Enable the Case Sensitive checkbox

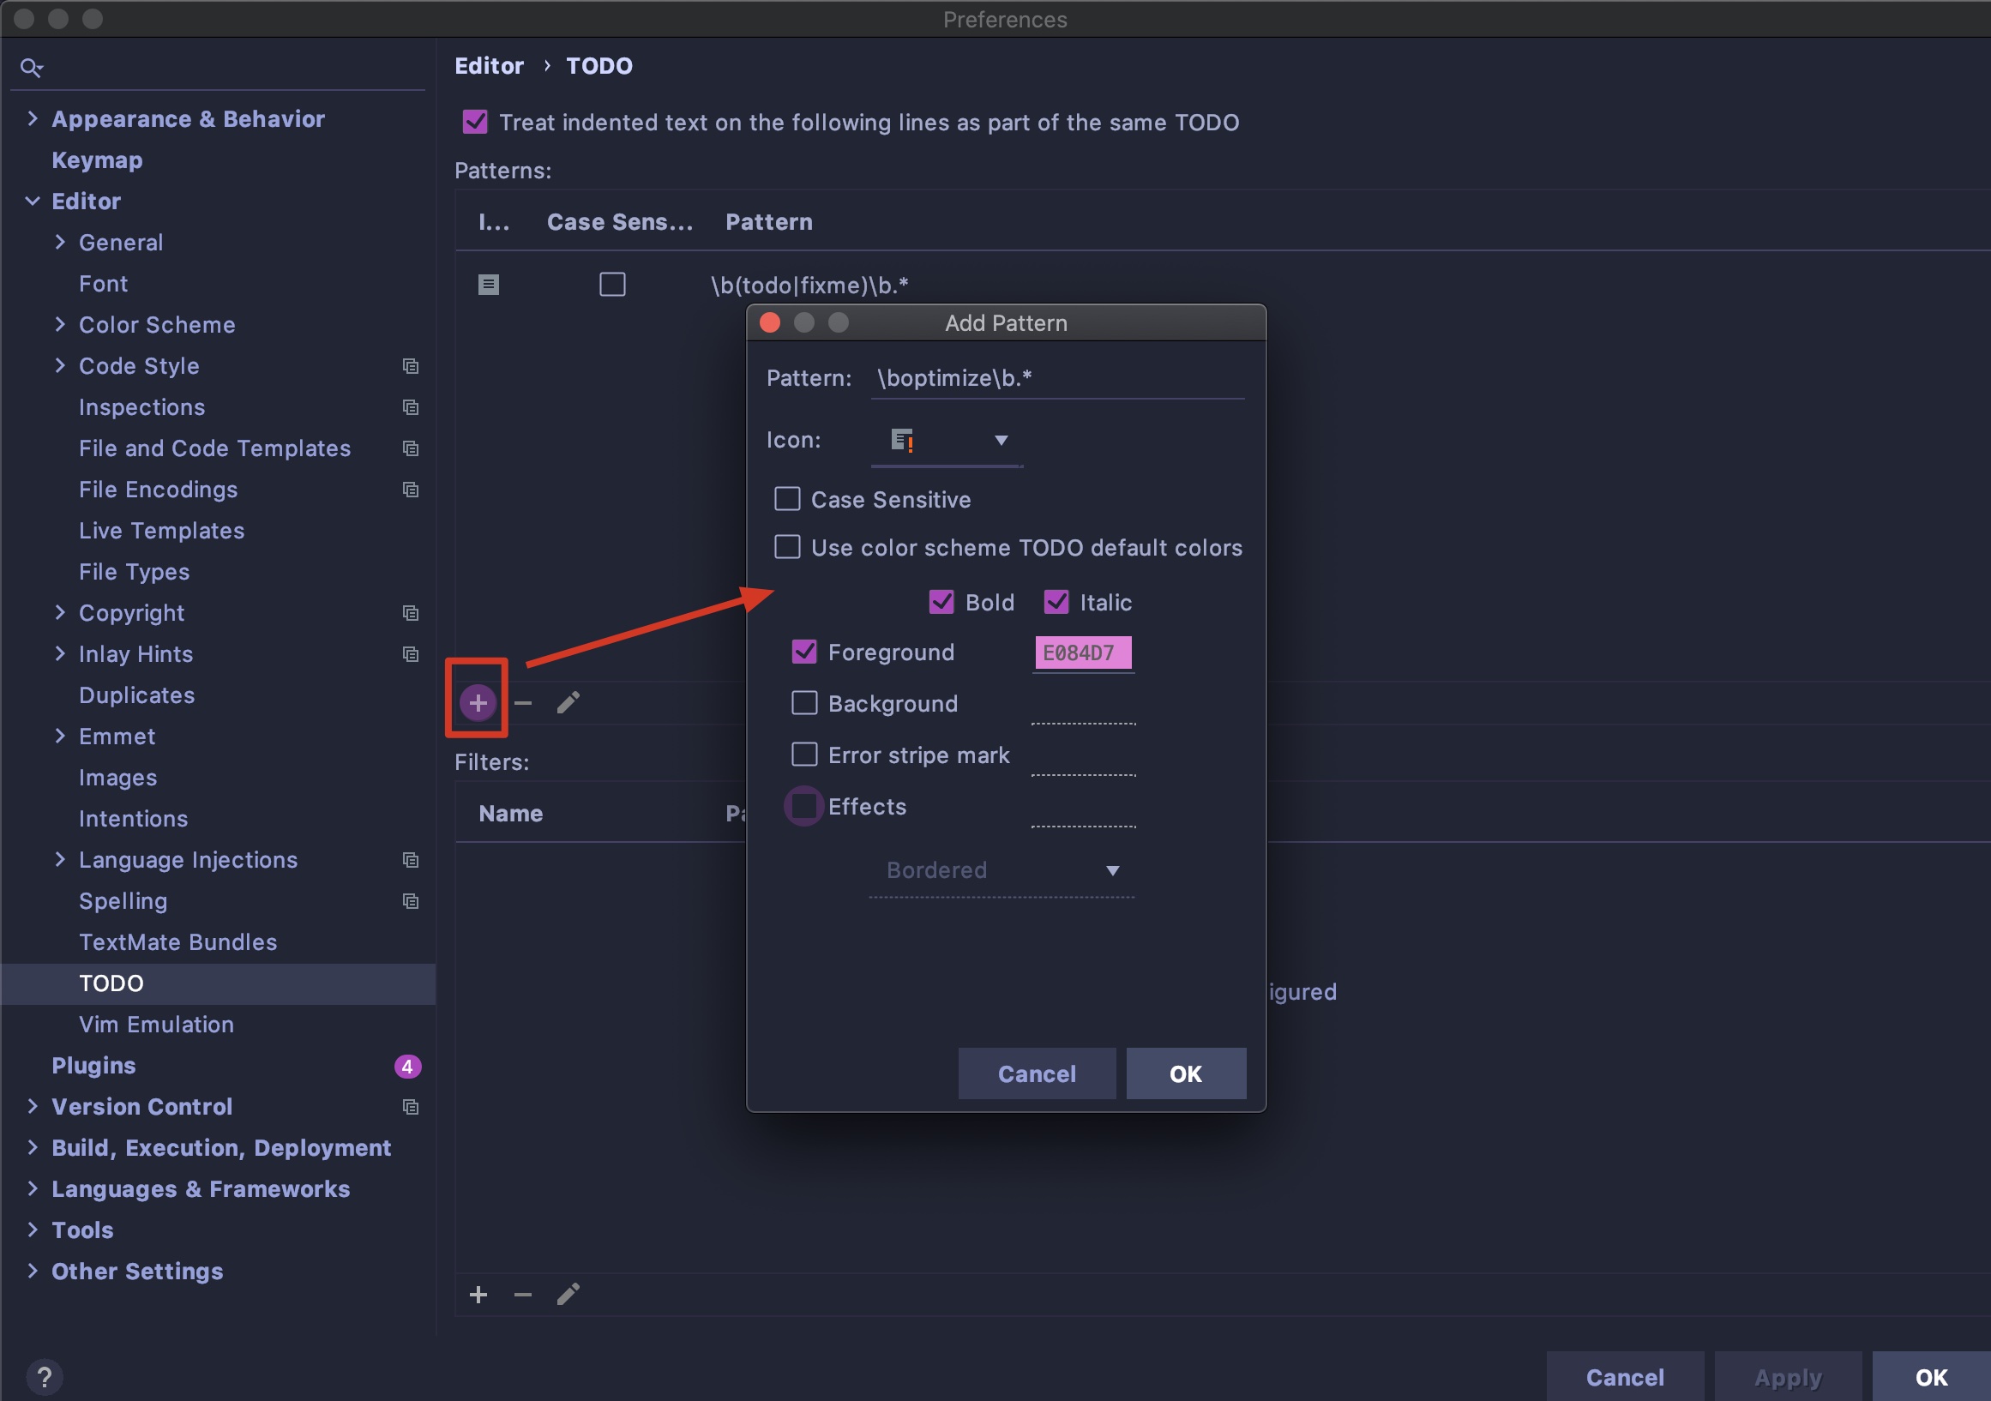[786, 499]
